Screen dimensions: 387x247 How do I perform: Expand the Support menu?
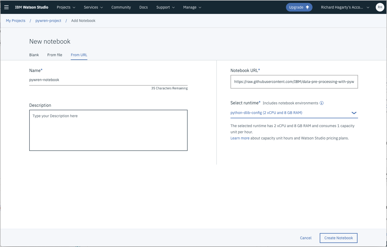165,7
